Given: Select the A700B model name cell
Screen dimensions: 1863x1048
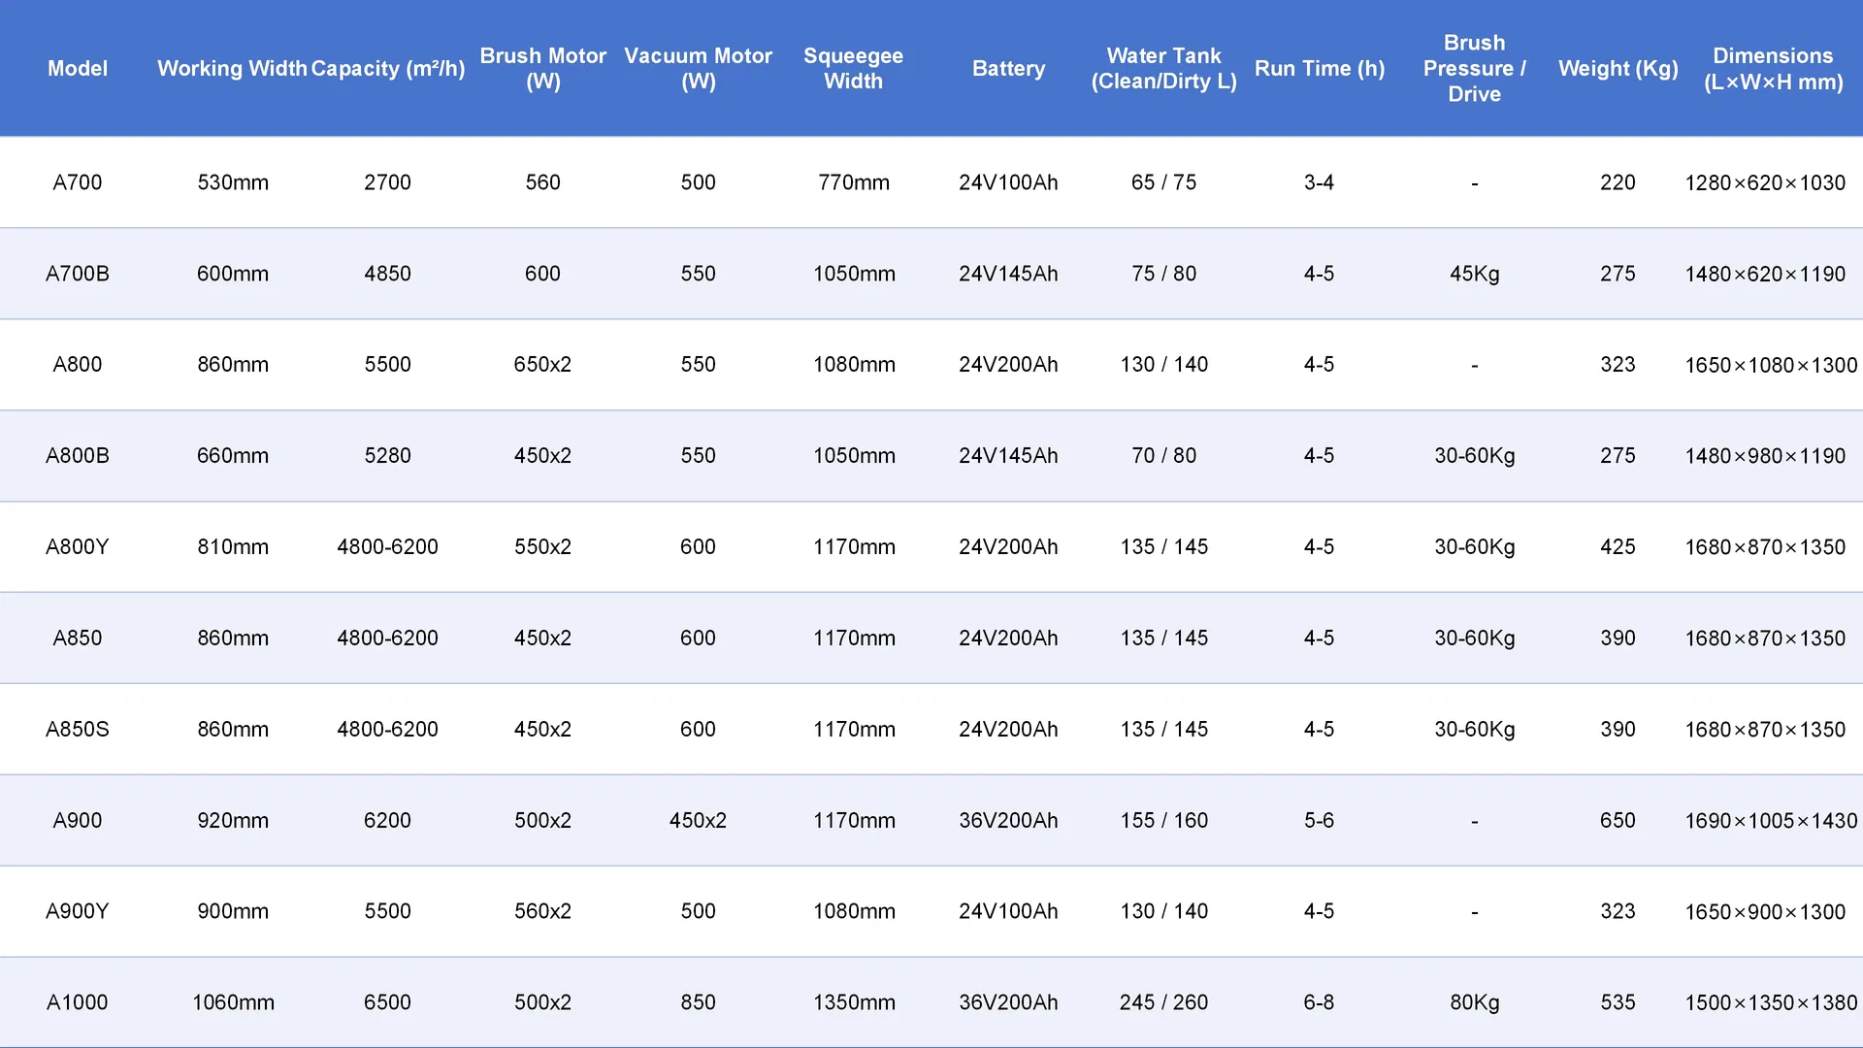Looking at the screenshot, I should click(78, 274).
